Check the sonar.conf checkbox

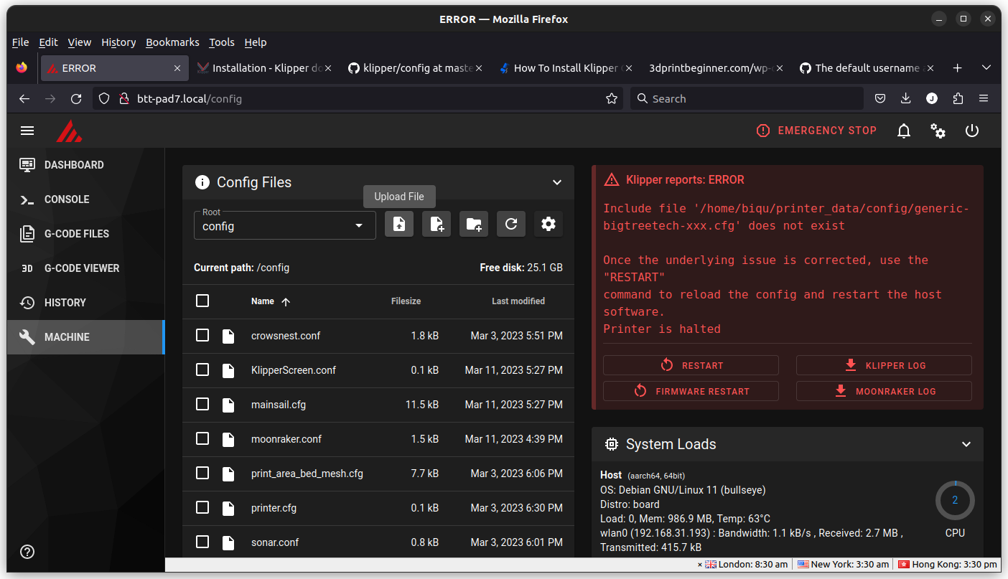(202, 542)
